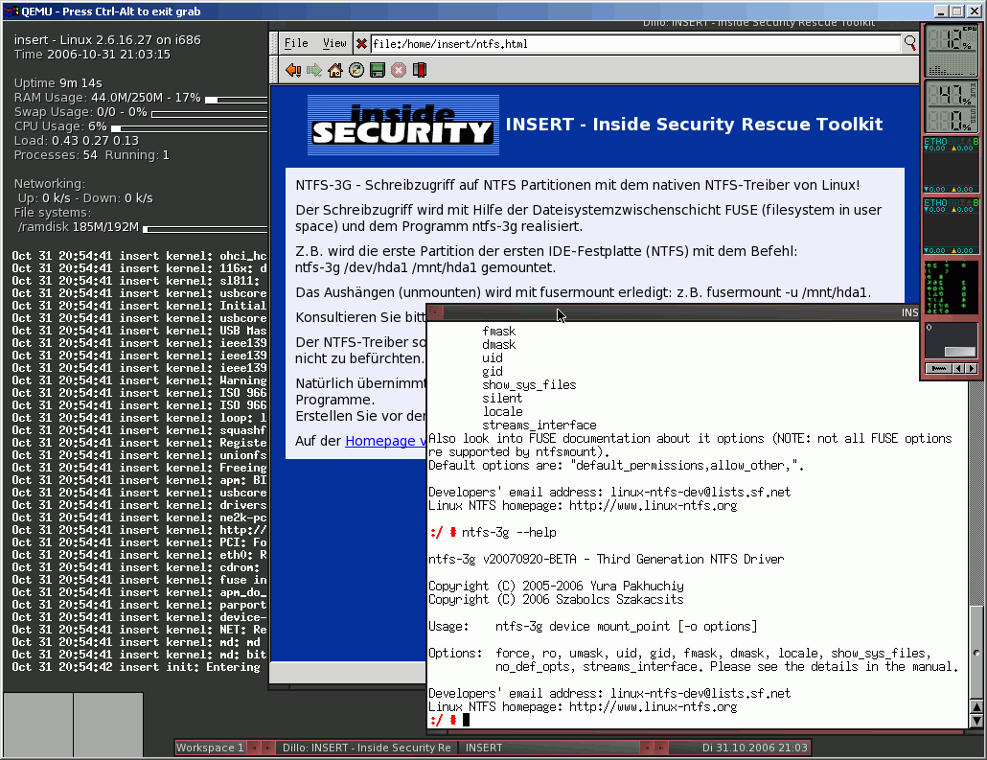This screenshot has height=760, width=987.
Task: Open the Dillo View menu
Action: (x=334, y=43)
